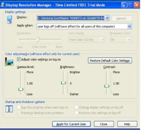Viewport: 141px width, 130px height.
Task: Open the Display monitor dropdown arrow
Action: [x=107, y=18]
